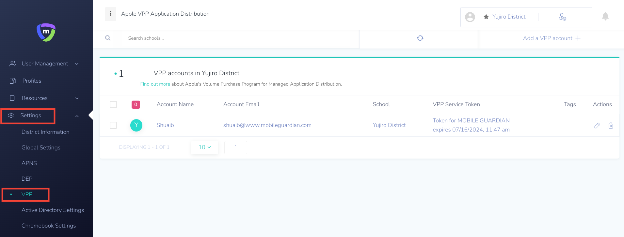Refresh the VPP accounts list

click(x=420, y=38)
